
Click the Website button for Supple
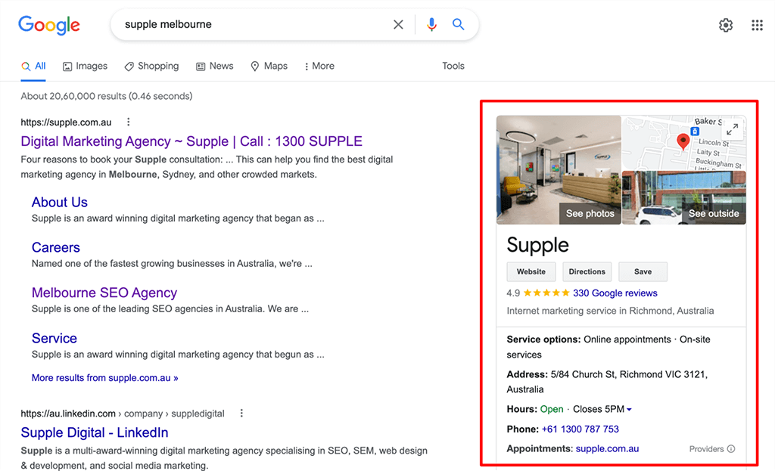(x=531, y=272)
